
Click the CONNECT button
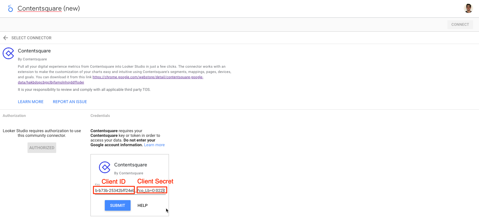(460, 25)
